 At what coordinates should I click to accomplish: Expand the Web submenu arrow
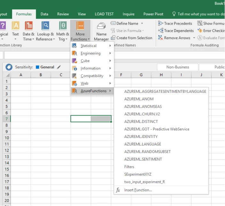(x=110, y=83)
